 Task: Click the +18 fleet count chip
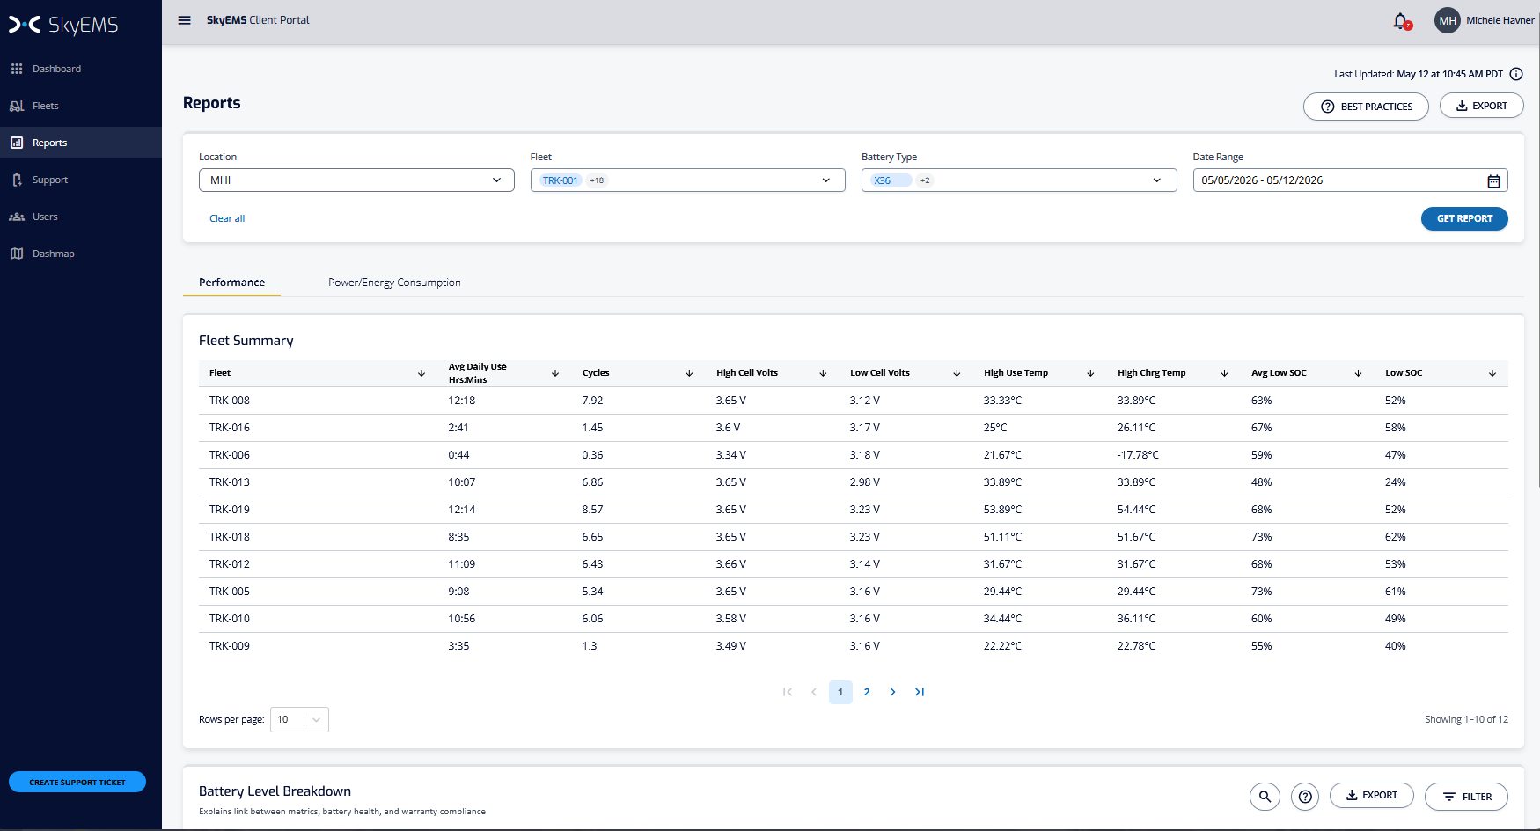click(597, 180)
